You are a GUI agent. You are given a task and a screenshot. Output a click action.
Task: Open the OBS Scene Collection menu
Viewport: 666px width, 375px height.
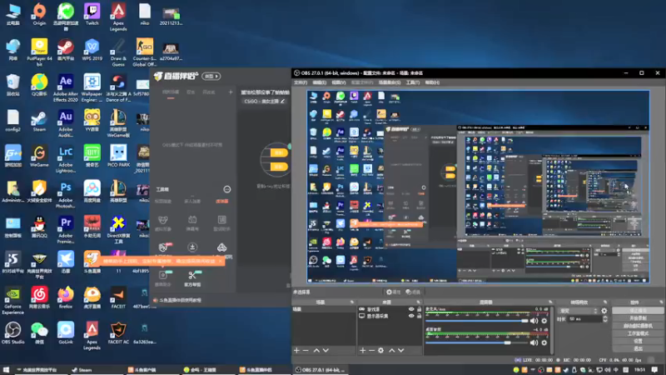pos(390,82)
